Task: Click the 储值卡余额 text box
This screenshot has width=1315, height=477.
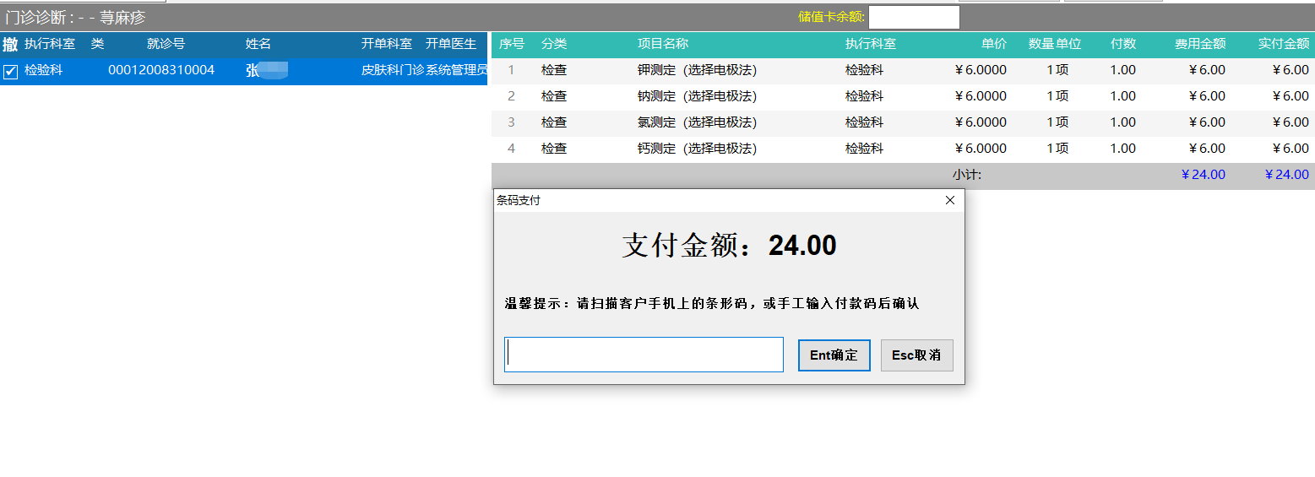Action: click(914, 17)
